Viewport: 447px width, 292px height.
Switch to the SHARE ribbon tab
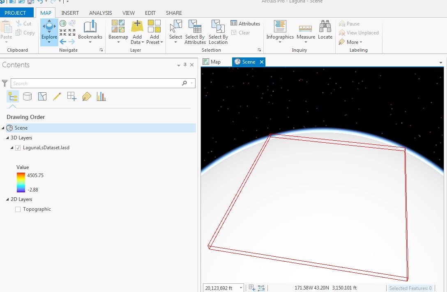(174, 13)
